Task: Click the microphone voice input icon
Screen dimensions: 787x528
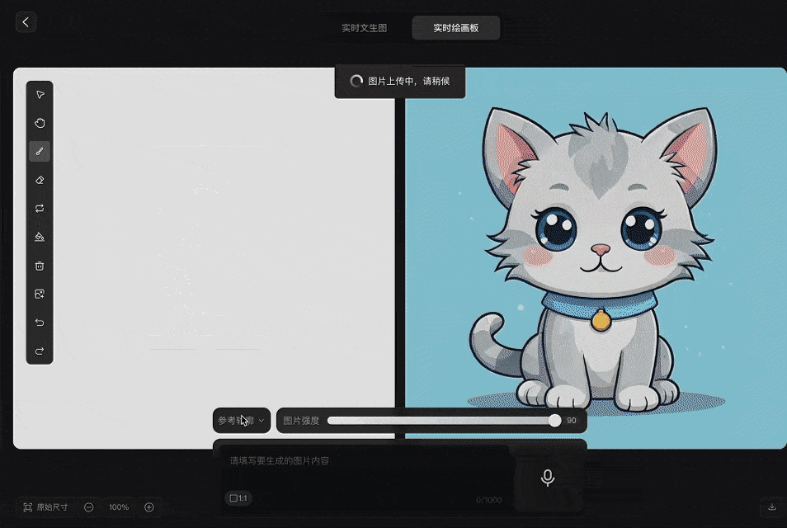Action: point(548,478)
